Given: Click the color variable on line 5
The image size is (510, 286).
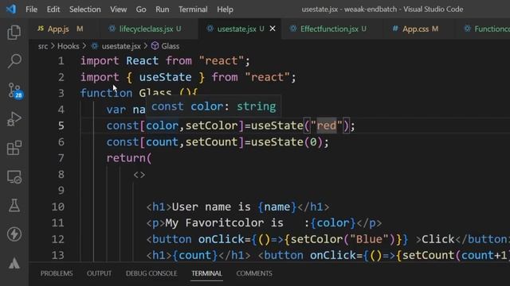Looking at the screenshot, I should (x=162, y=126).
